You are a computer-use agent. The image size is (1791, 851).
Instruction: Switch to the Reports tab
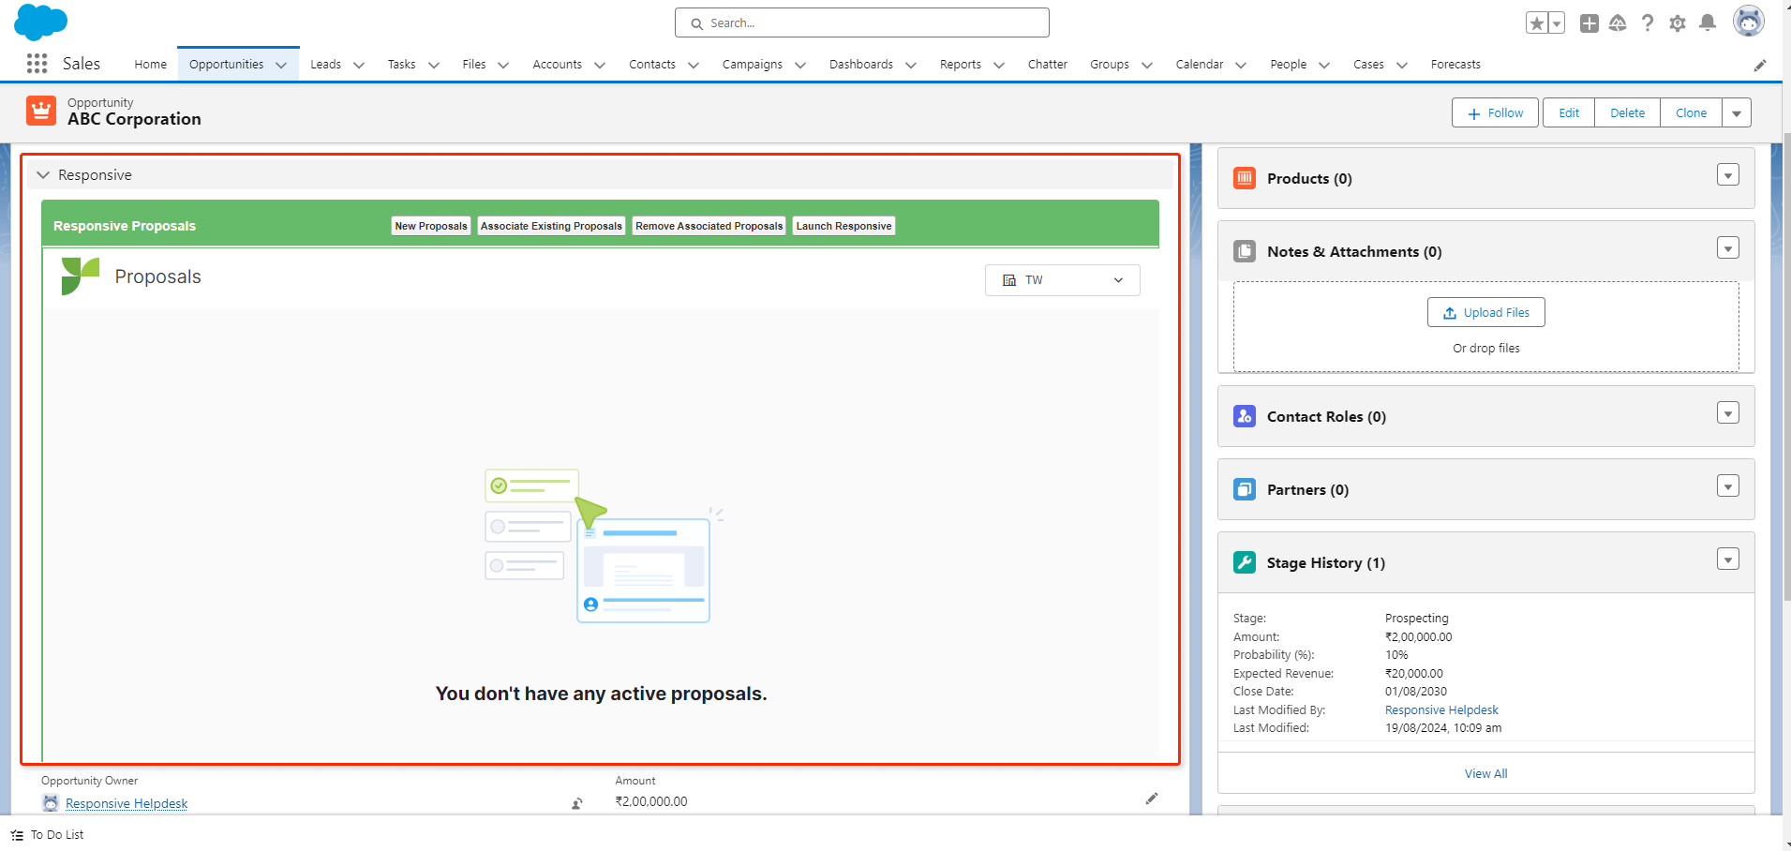coord(961,65)
